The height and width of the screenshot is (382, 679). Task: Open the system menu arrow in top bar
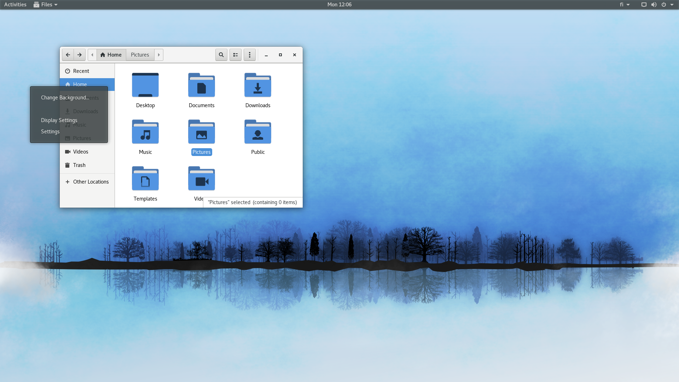[x=672, y=5]
